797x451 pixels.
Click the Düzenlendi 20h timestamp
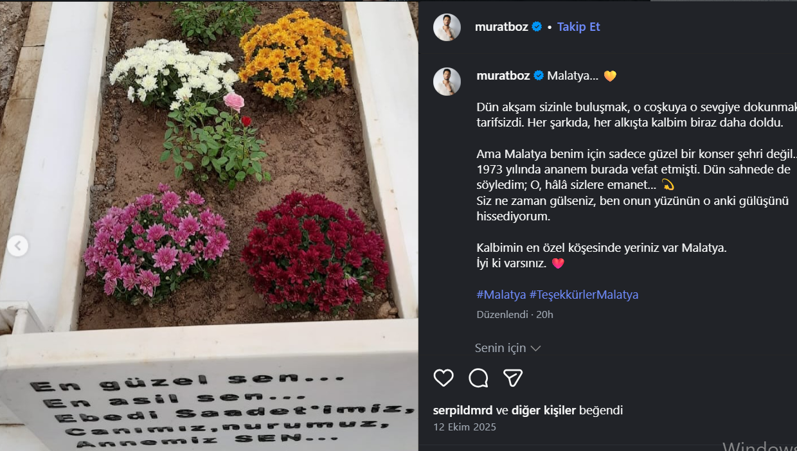point(515,315)
